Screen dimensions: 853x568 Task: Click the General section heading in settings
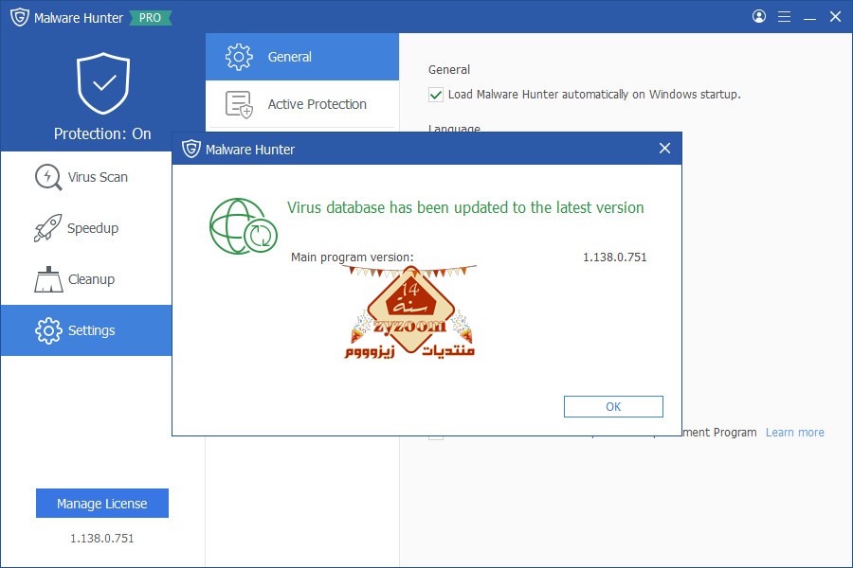449,69
